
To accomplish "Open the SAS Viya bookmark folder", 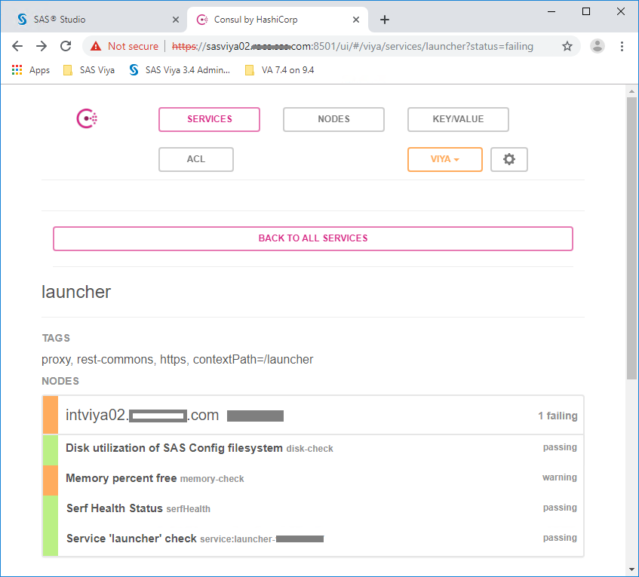I will [89, 70].
